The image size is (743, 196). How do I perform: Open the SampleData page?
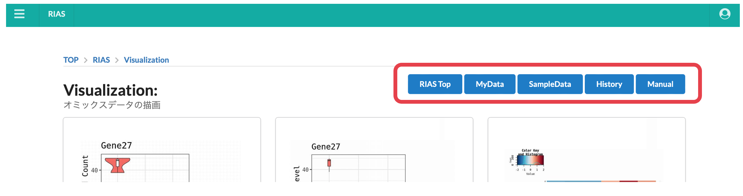click(550, 84)
